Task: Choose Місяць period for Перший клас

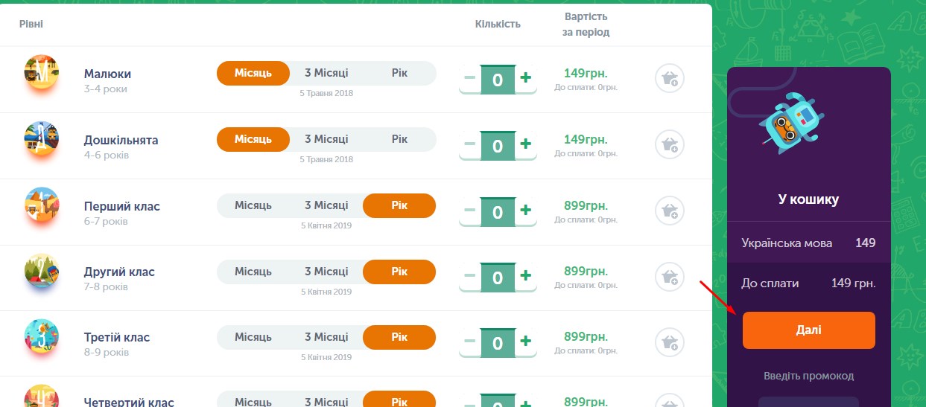Action: (253, 206)
